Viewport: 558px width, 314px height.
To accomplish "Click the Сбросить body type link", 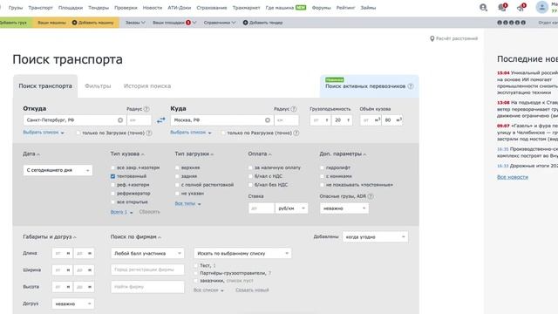I will click(x=149, y=212).
